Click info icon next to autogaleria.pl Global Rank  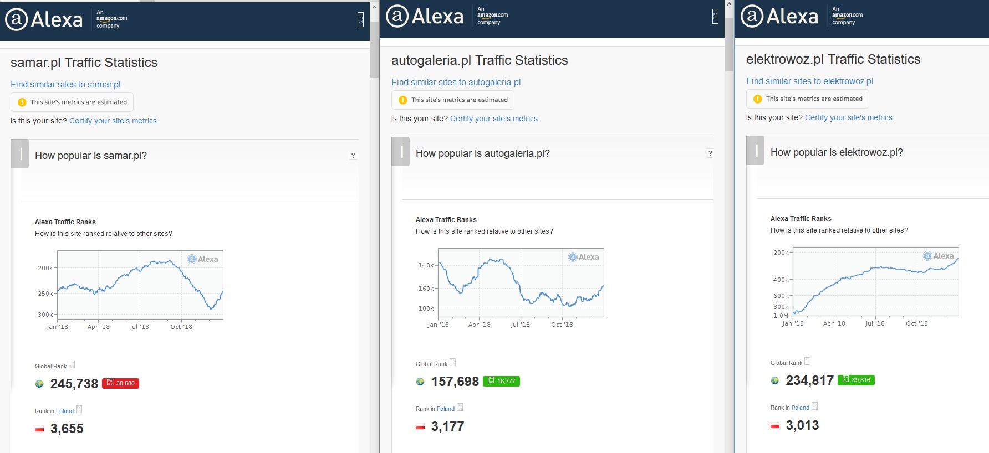click(x=452, y=362)
